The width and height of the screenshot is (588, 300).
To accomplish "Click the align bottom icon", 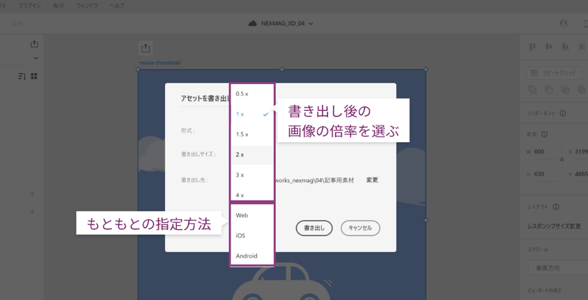I will (x=565, y=47).
